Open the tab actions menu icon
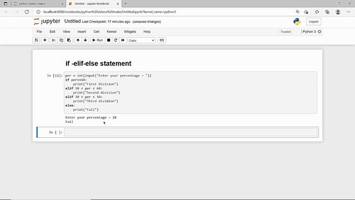Viewport: 355px width, 200px height. coord(6,4)
